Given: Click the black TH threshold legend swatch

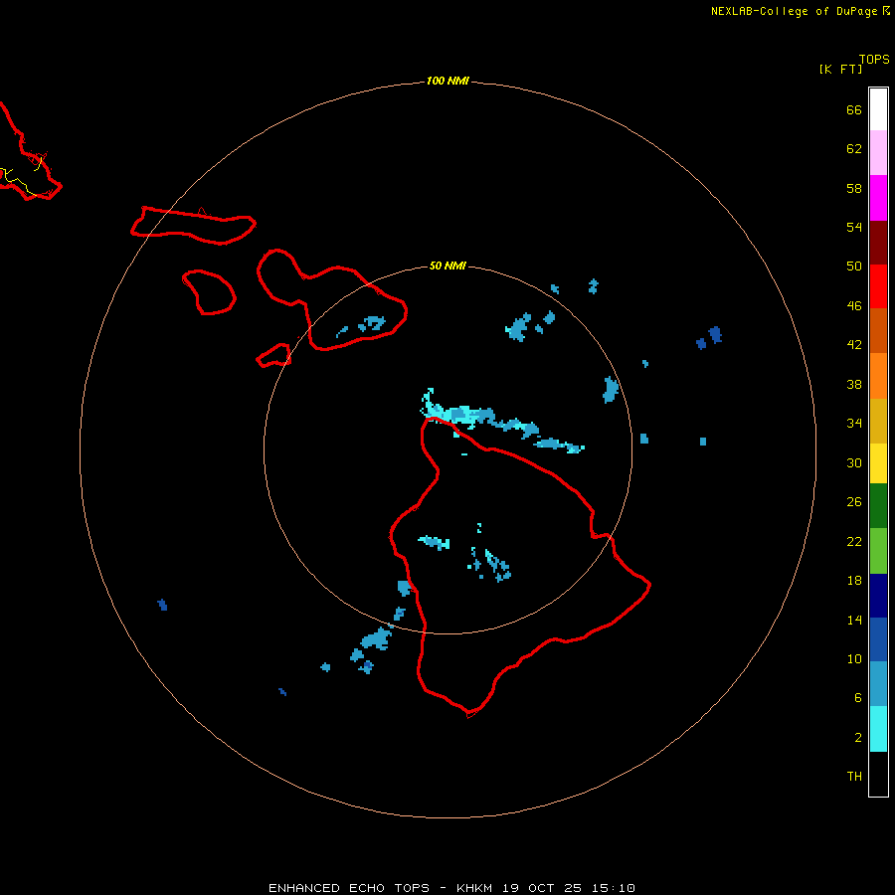Looking at the screenshot, I should (x=878, y=774).
